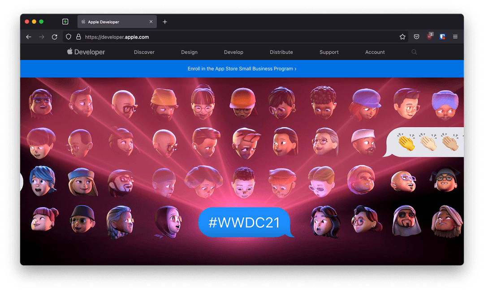Bookmark this page with the star icon
The image size is (484, 292).
(402, 37)
